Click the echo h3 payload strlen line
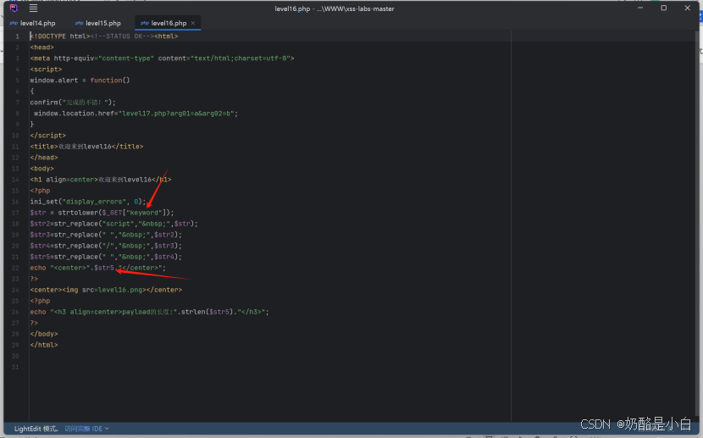Image resolution: width=703 pixels, height=438 pixels. tap(149, 312)
